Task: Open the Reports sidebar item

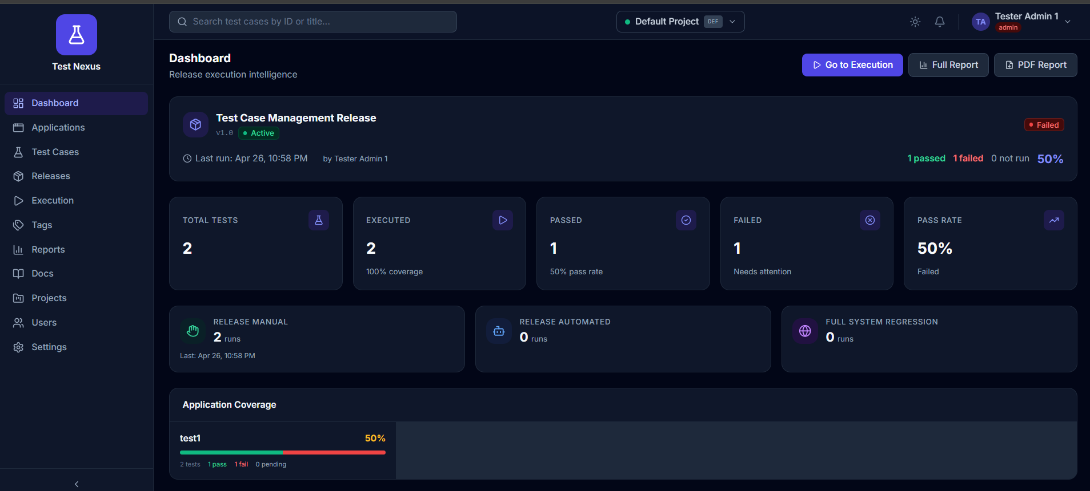Action: point(76,250)
